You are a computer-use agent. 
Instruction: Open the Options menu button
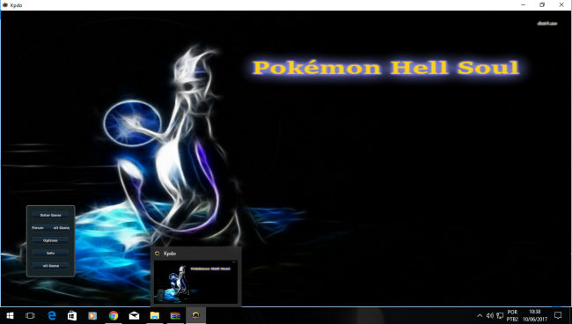[50, 240]
